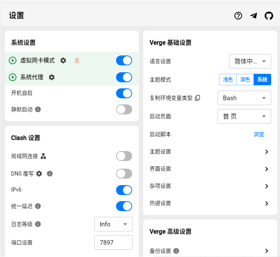Screen dimensions: 280x257
Task: Click the info icon beside 日志等级
Action: pyautogui.click(x=38, y=224)
